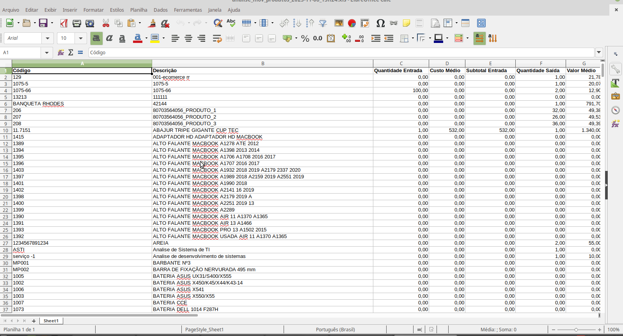The width and height of the screenshot is (623, 336).
Task: Expand the formula bar
Action: pyautogui.click(x=599, y=52)
